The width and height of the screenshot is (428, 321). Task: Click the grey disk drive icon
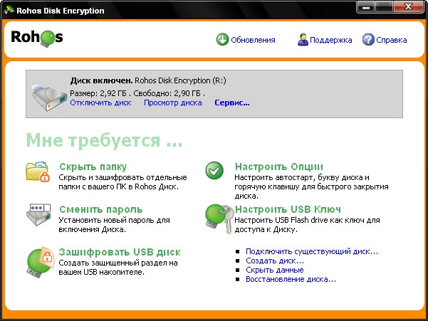tap(49, 98)
